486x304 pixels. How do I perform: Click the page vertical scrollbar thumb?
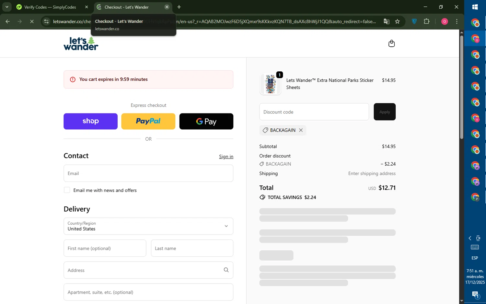coord(461,87)
